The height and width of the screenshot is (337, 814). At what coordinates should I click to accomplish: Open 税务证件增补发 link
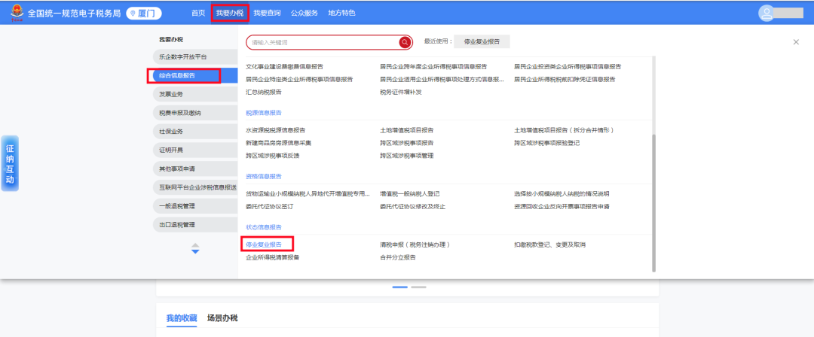[401, 93]
